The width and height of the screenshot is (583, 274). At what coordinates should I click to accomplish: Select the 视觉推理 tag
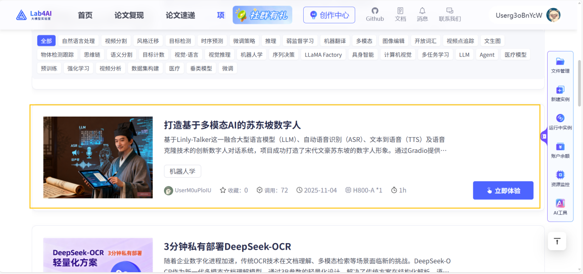[x=220, y=55]
